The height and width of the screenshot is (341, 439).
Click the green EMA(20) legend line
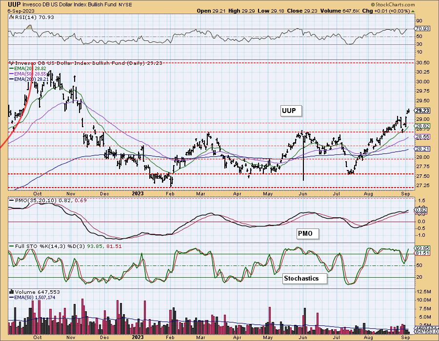pos(12,68)
